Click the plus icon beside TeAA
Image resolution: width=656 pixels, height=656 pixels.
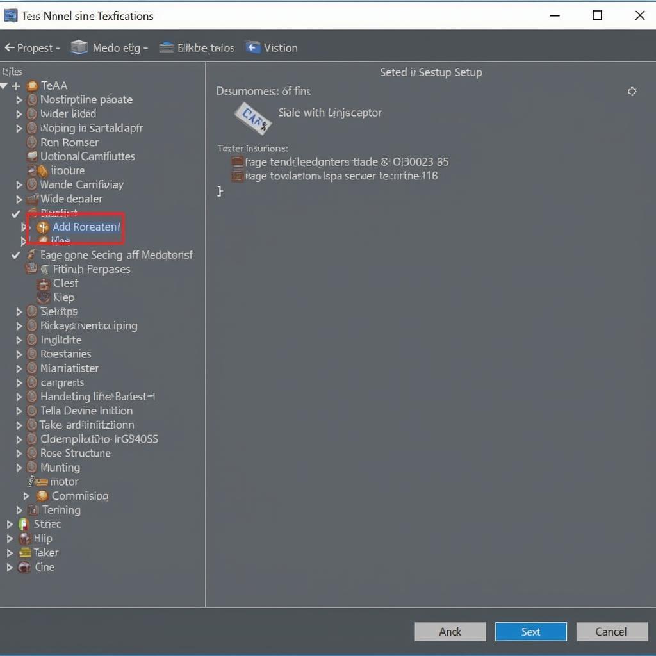coord(16,86)
